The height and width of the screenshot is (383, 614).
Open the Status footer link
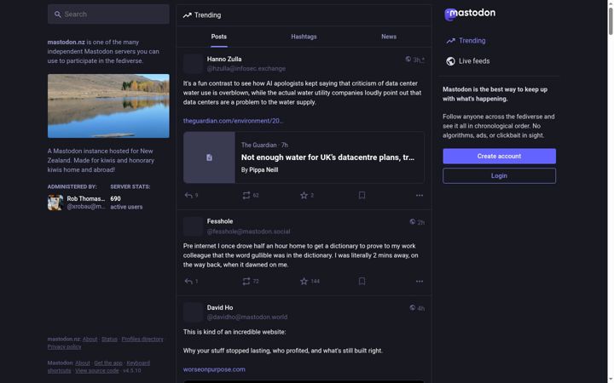(109, 340)
